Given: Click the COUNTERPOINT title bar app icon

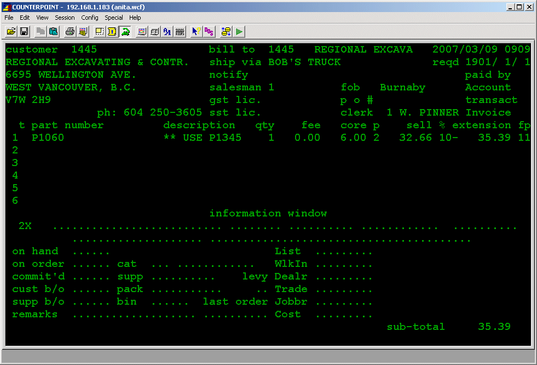Looking at the screenshot, I should coord(6,7).
